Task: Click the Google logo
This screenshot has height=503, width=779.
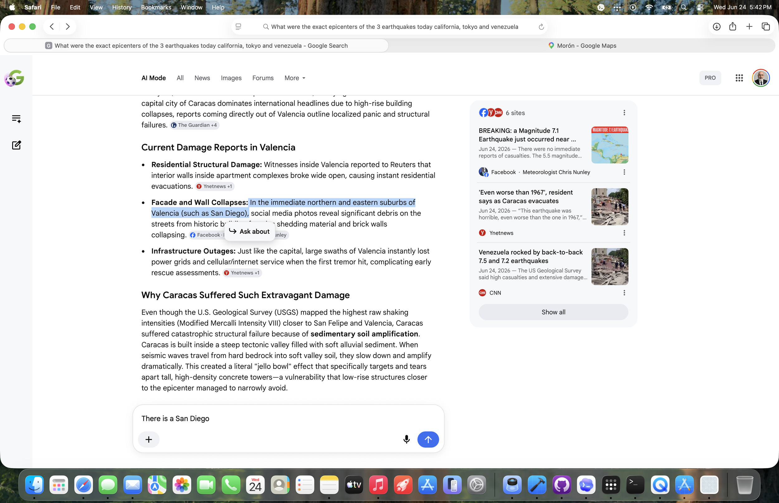Action: pos(14,78)
